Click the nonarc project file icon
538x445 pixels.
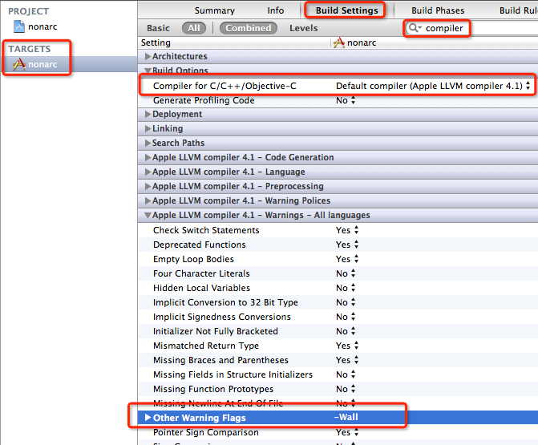coord(19,26)
